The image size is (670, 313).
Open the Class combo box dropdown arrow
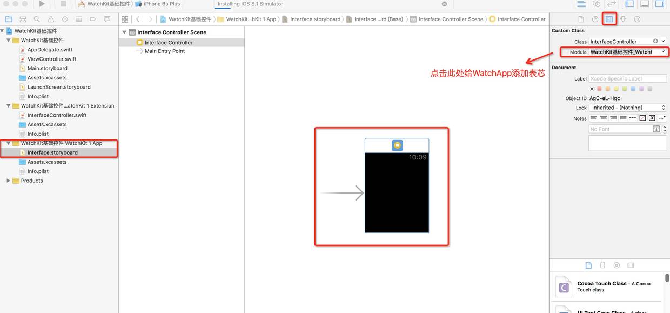coord(664,41)
